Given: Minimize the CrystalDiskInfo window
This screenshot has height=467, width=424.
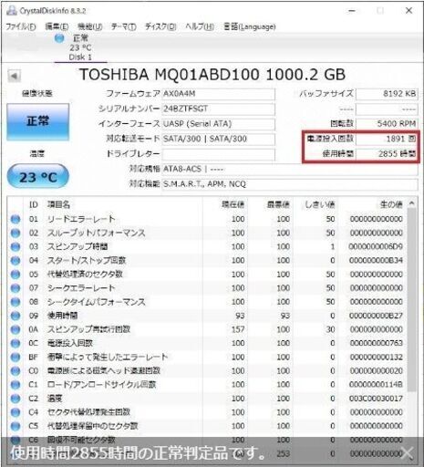Looking at the screenshot, I should click(352, 11).
